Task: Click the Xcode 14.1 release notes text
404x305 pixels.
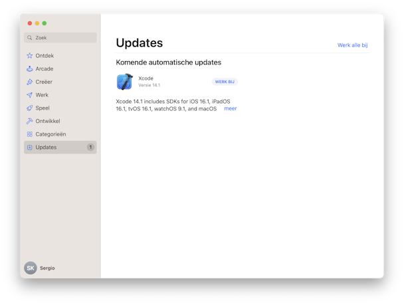Action: (173, 105)
